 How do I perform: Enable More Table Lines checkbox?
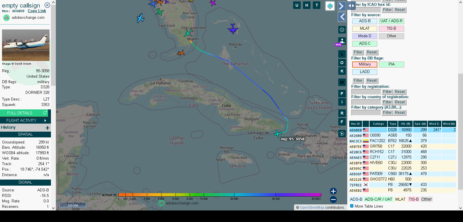pos(352,206)
